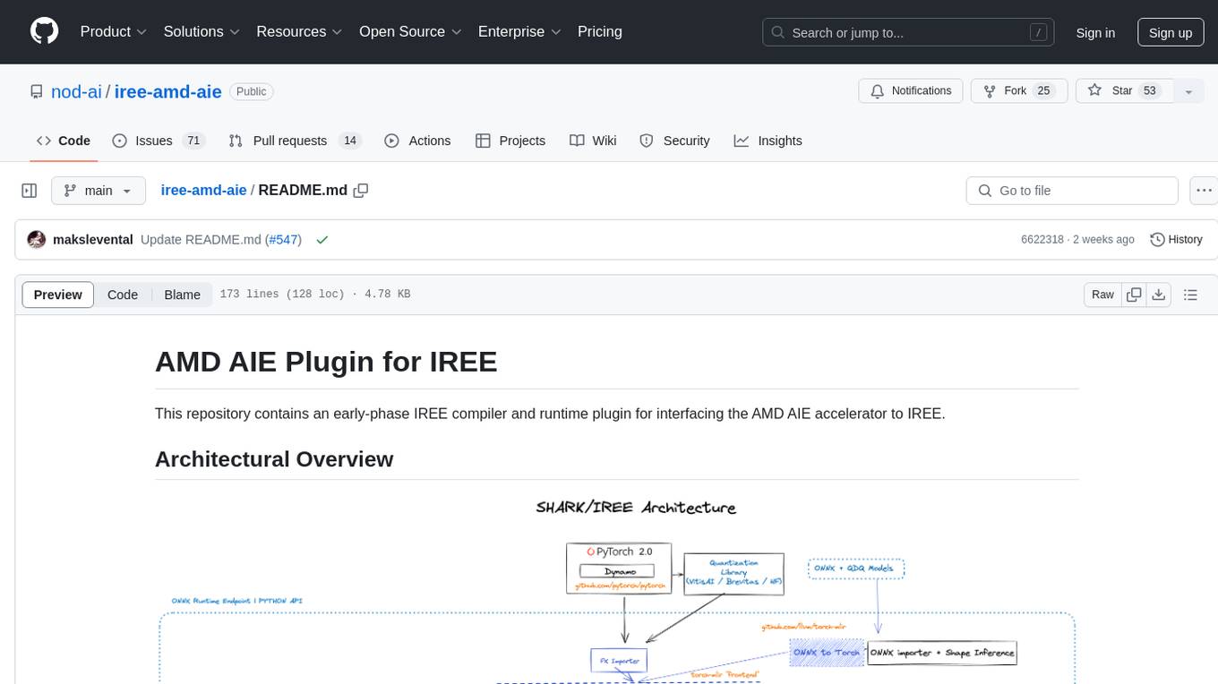This screenshot has height=684, width=1218.
Task: Open the document outline list
Action: 1190,295
